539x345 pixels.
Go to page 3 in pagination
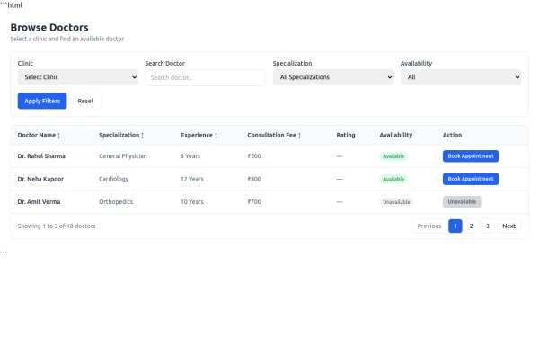pos(488,226)
